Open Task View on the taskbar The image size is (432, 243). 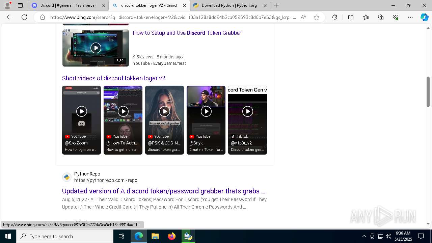point(122,236)
